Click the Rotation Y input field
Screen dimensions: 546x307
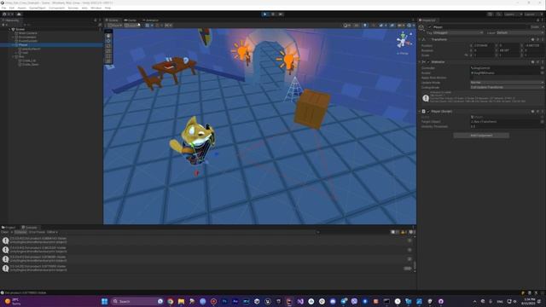click(509, 50)
